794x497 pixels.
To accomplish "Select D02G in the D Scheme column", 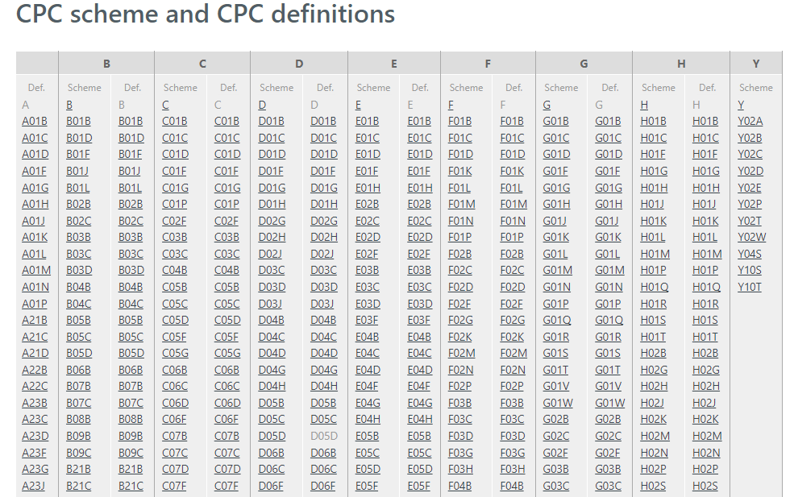I will [x=272, y=221].
